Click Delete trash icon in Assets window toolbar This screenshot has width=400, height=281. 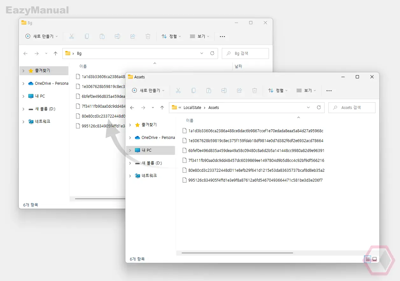[x=255, y=90]
